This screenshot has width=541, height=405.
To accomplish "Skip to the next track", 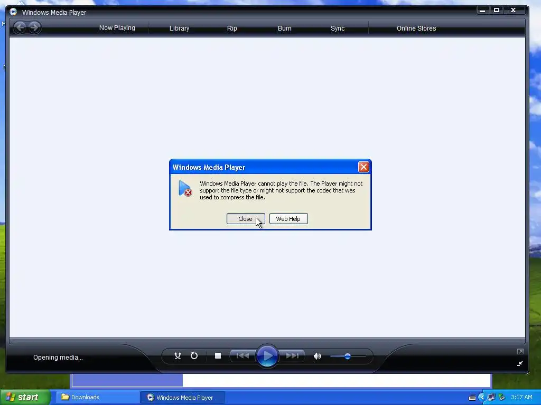I will (x=292, y=356).
